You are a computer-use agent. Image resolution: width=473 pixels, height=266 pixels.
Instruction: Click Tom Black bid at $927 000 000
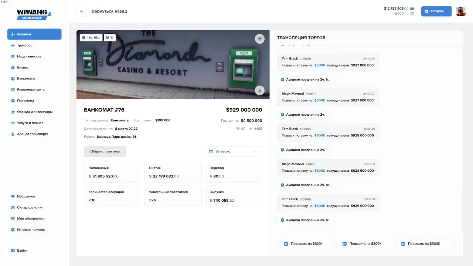click(328, 62)
